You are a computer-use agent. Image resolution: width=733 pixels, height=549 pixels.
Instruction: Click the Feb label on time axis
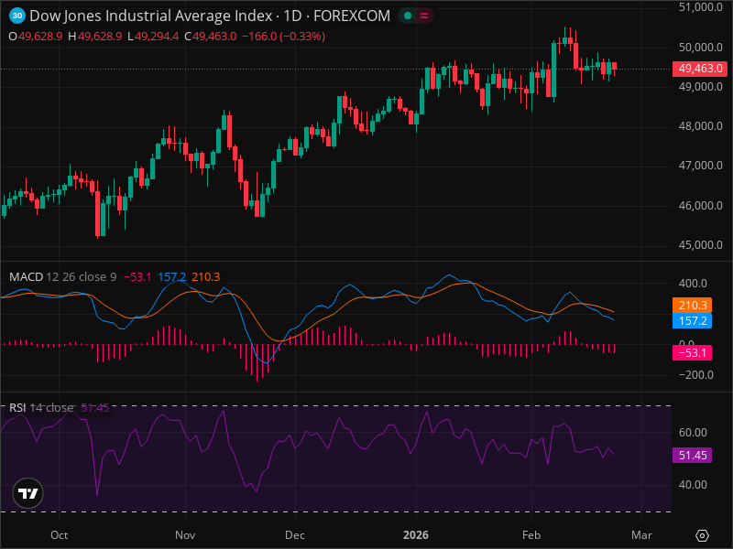(x=531, y=535)
